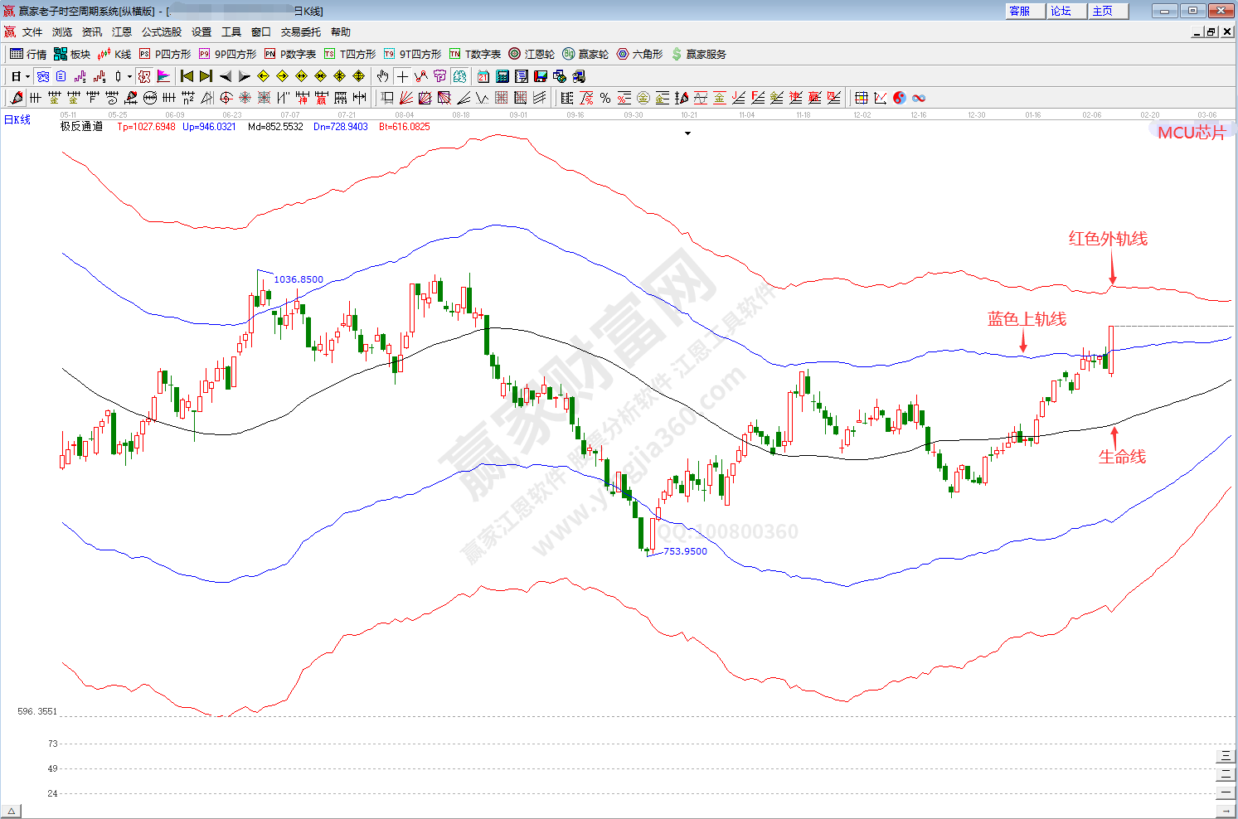Image resolution: width=1238 pixels, height=819 pixels.
Task: Toggle the crosshair cursor button
Action: point(402,76)
